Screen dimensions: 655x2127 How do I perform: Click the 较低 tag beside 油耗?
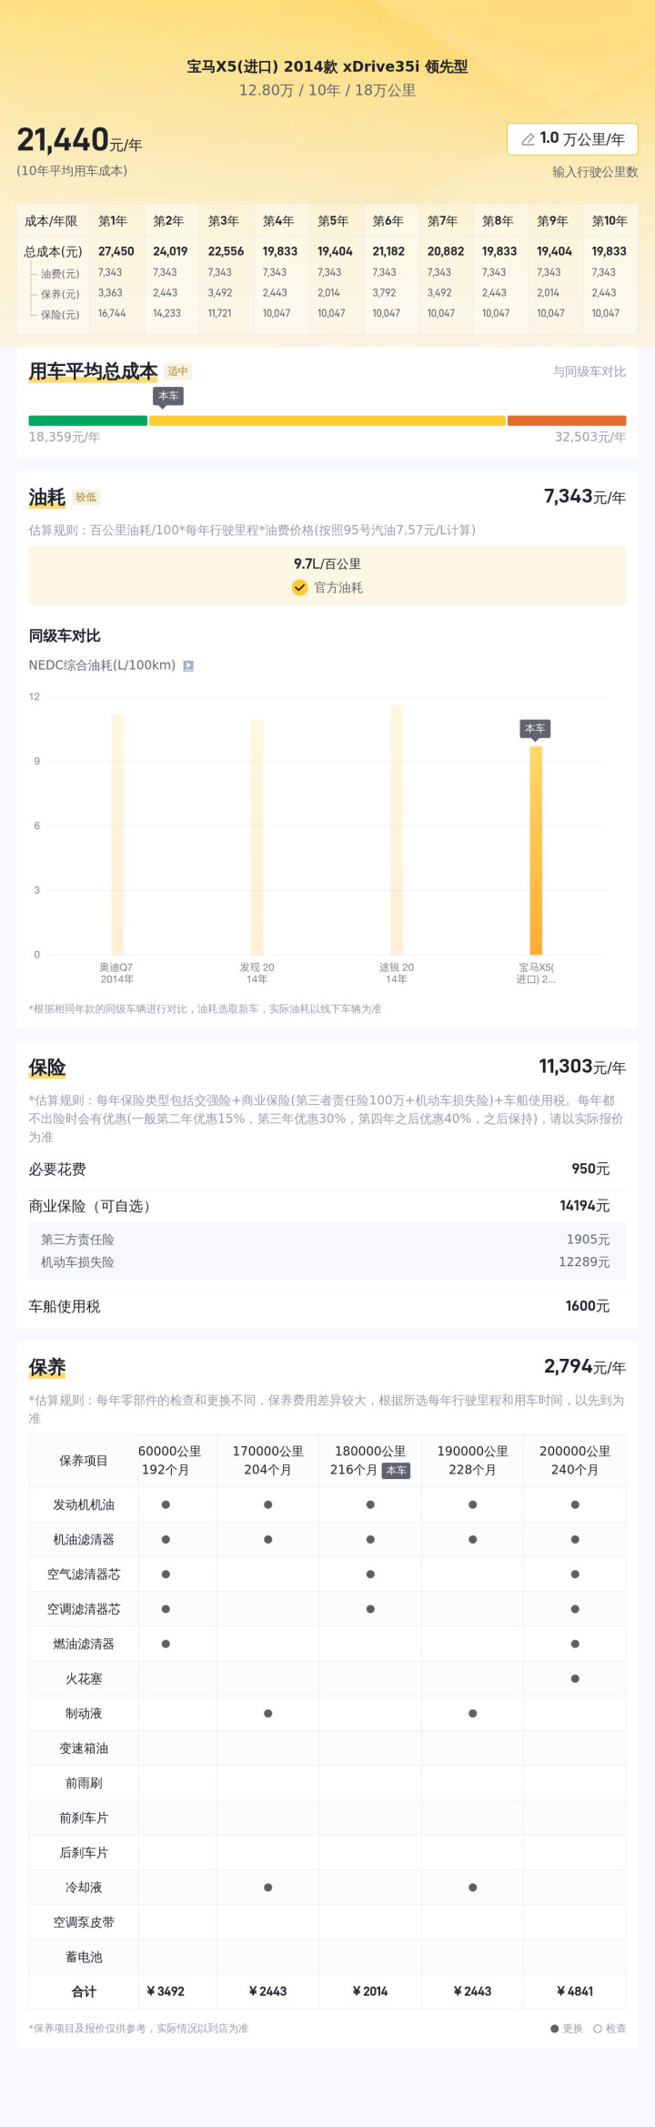click(86, 497)
